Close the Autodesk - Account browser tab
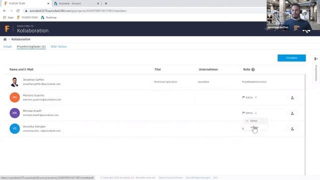The image size is (320, 180). point(98,3)
